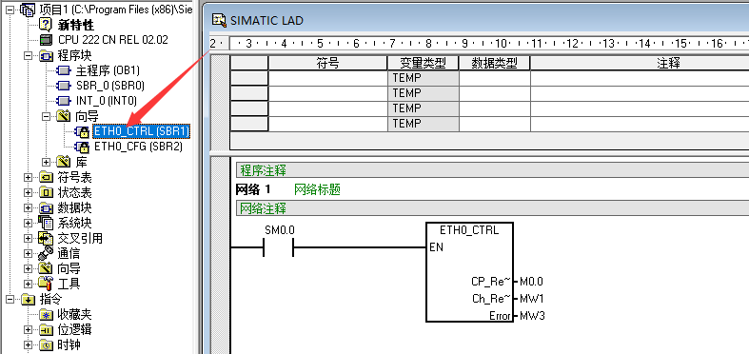Click the 符号 column header
This screenshot has height=354, width=749.
coord(327,63)
